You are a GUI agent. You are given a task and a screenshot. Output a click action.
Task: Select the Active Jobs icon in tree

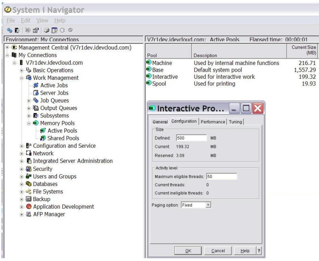[x=36, y=85]
